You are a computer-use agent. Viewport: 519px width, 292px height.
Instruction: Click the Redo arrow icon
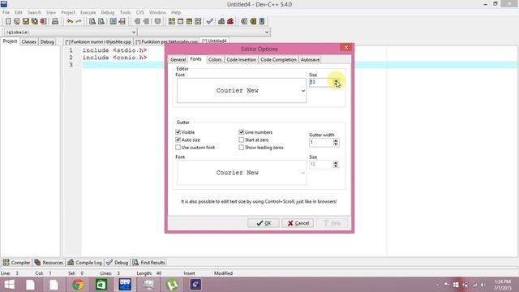(x=79, y=22)
